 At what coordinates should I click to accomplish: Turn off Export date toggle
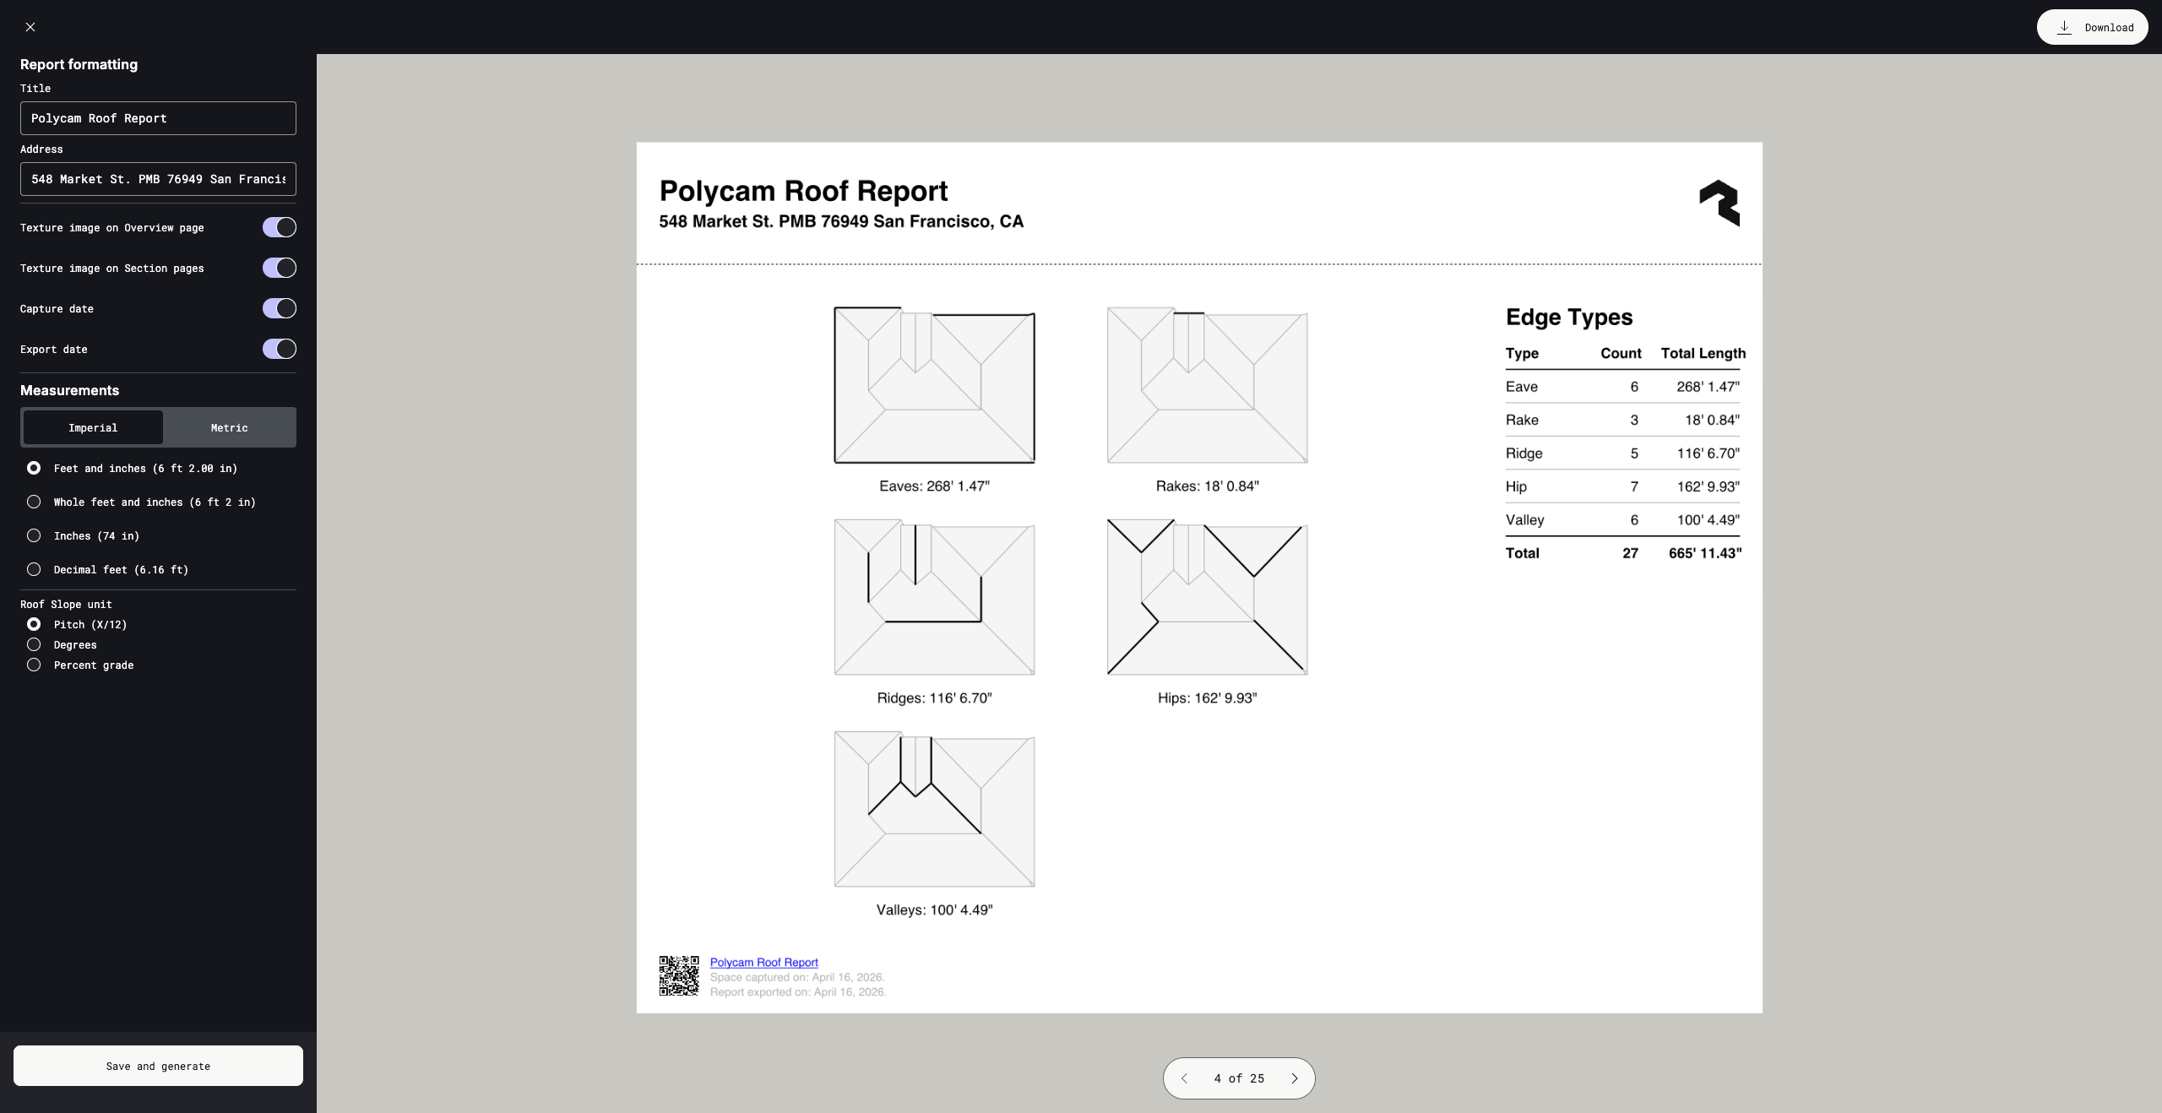(279, 349)
